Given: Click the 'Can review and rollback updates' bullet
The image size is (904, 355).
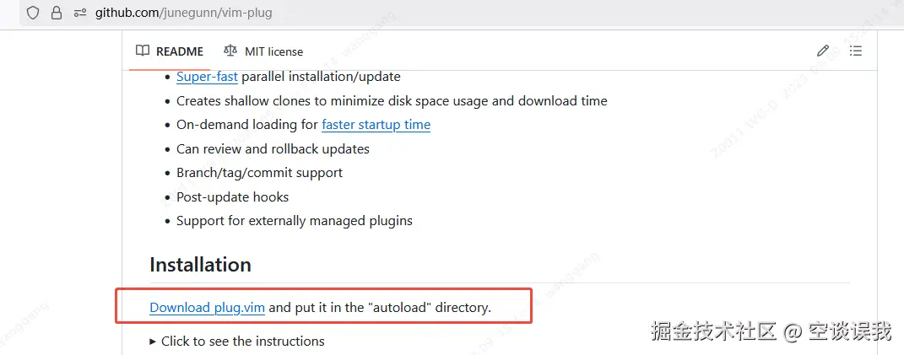Looking at the screenshot, I should 273,148.
